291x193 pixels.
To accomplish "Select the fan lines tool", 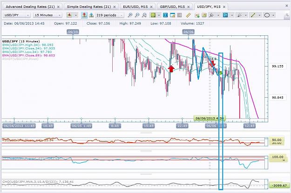I will (x=239, y=15).
